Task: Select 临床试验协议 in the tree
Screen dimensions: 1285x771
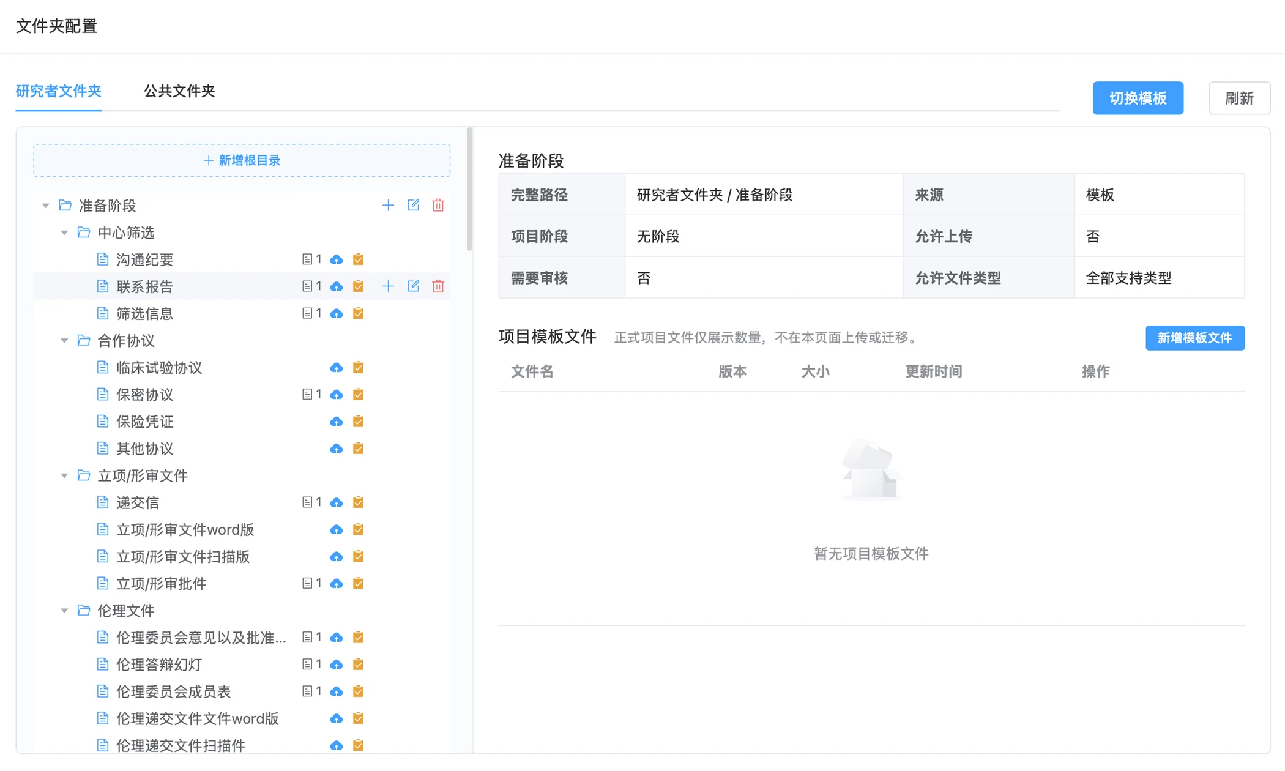Action: click(x=159, y=367)
